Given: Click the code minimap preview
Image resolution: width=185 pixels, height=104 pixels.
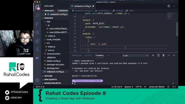Looking at the screenshot, I should pyautogui.click(x=171, y=16).
